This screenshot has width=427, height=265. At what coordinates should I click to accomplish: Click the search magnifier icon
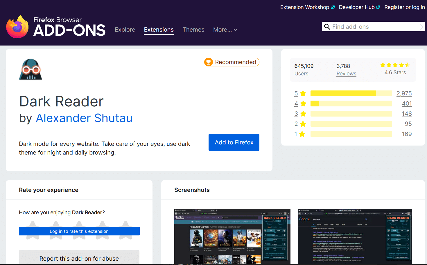pyautogui.click(x=327, y=26)
